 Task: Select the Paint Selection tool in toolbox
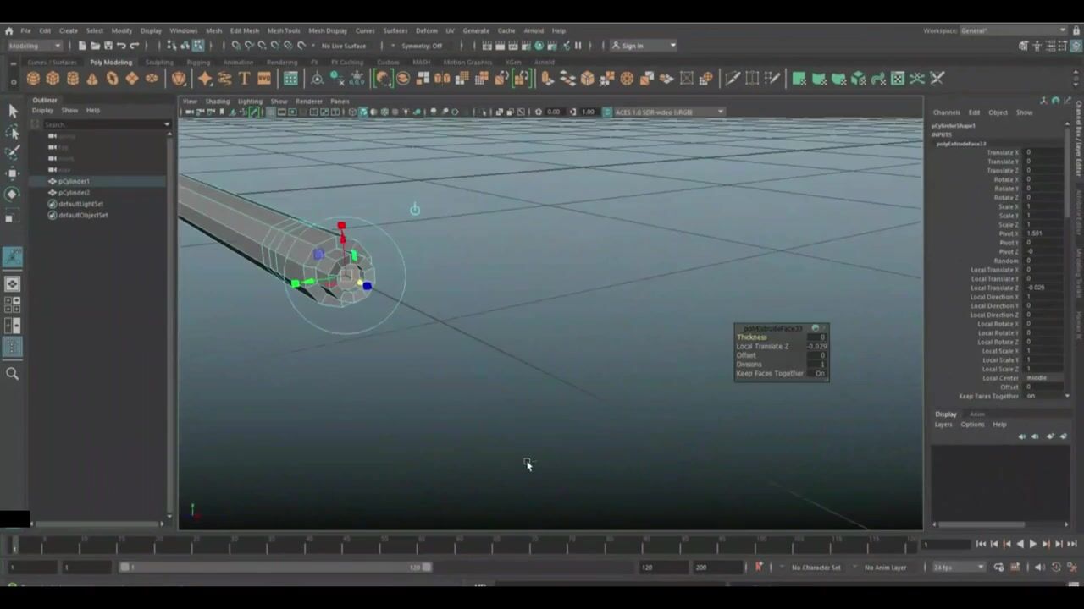[x=13, y=153]
